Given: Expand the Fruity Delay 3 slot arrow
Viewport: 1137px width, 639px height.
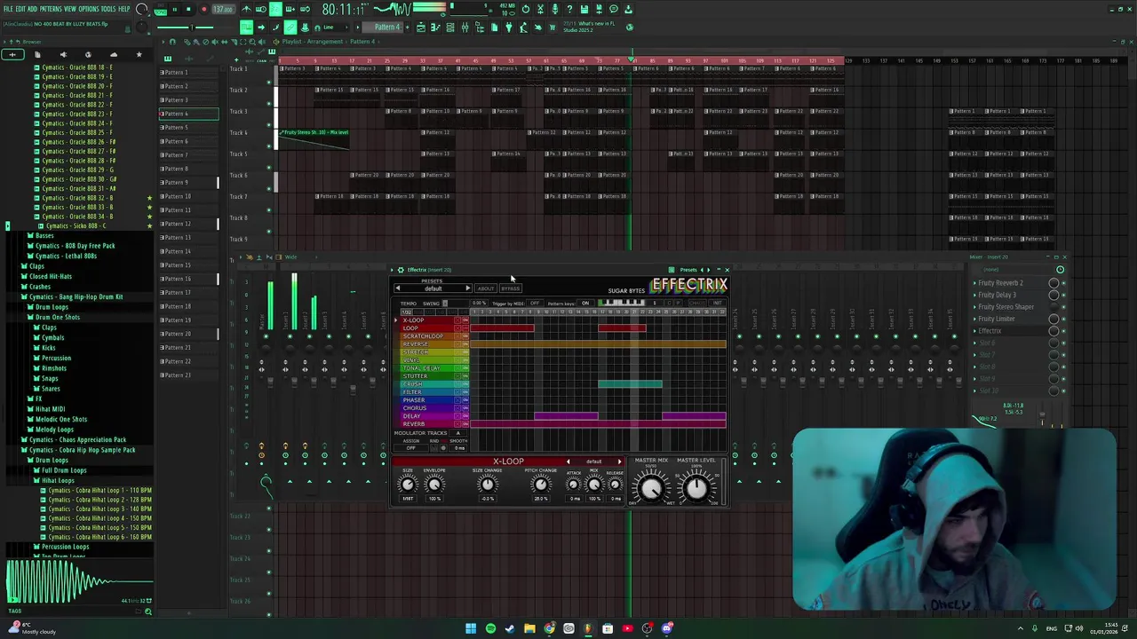Looking at the screenshot, I should pyautogui.click(x=974, y=295).
